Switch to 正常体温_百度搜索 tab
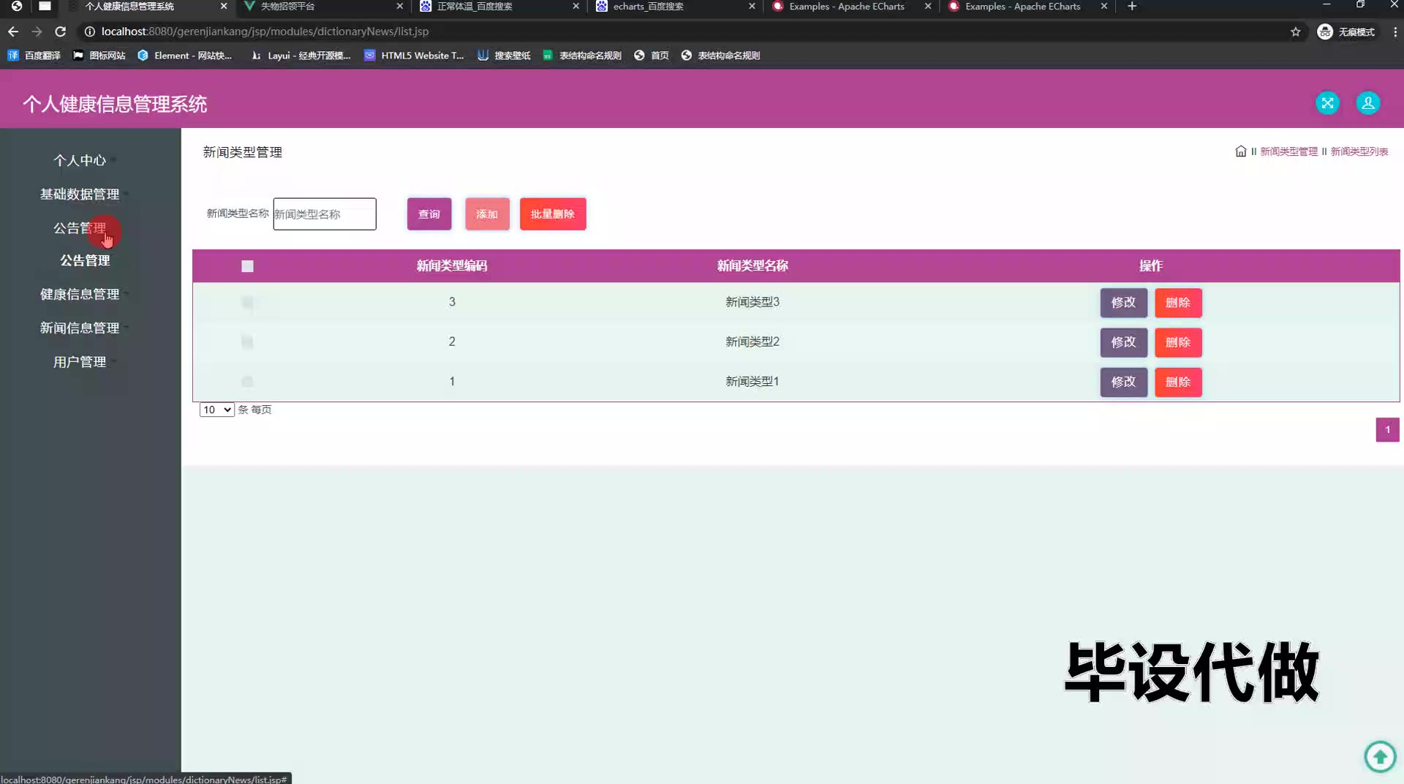The width and height of the screenshot is (1404, 784). click(499, 7)
